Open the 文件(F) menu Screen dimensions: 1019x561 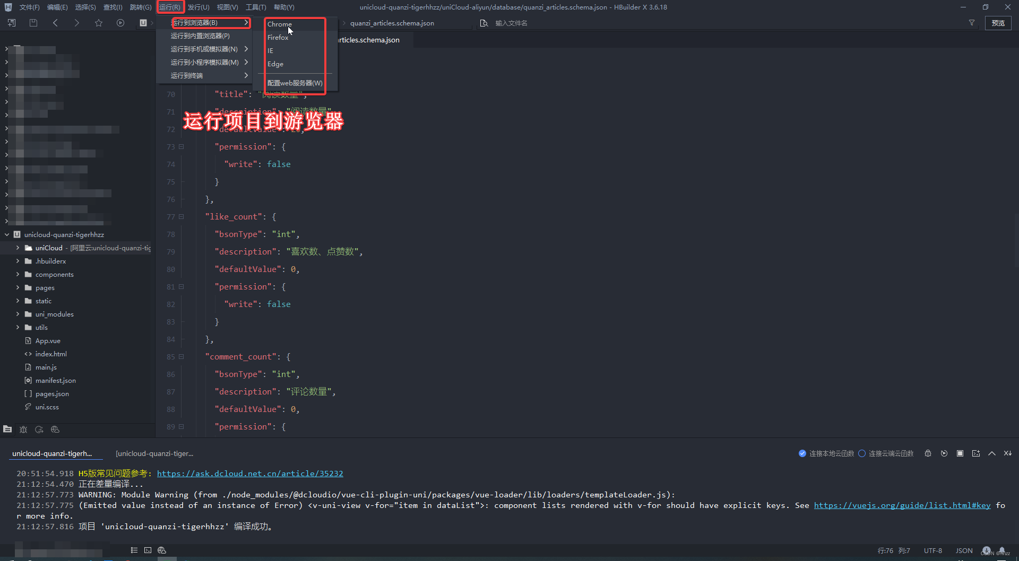pos(29,7)
